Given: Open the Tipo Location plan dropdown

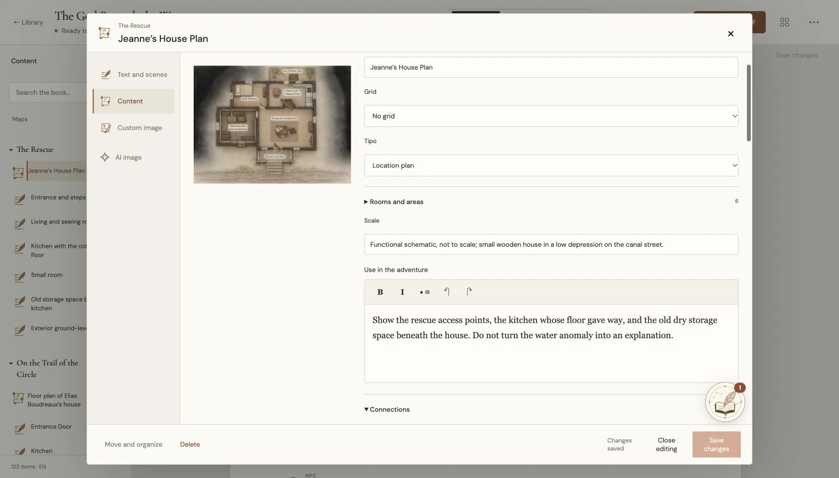Looking at the screenshot, I should click(551, 165).
